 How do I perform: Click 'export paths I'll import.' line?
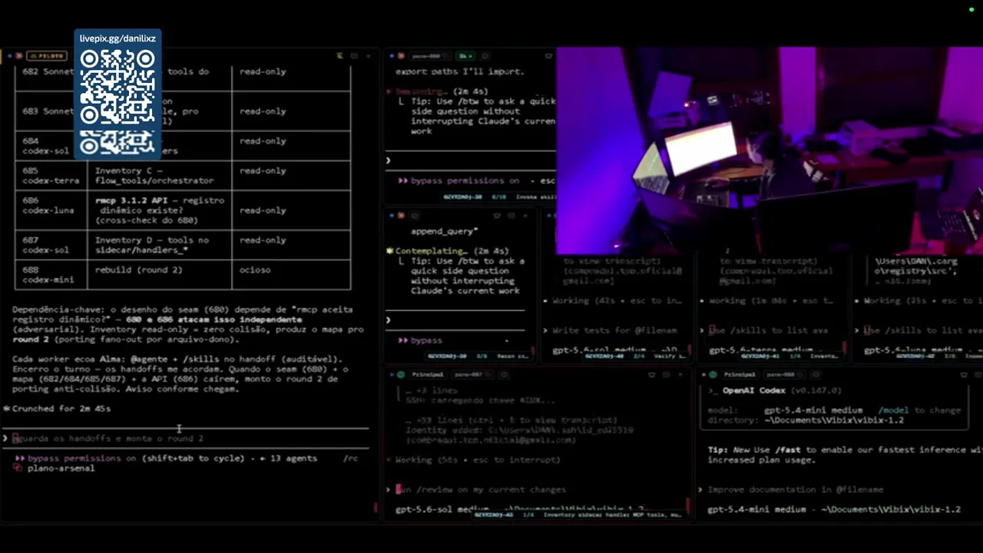[x=459, y=71]
